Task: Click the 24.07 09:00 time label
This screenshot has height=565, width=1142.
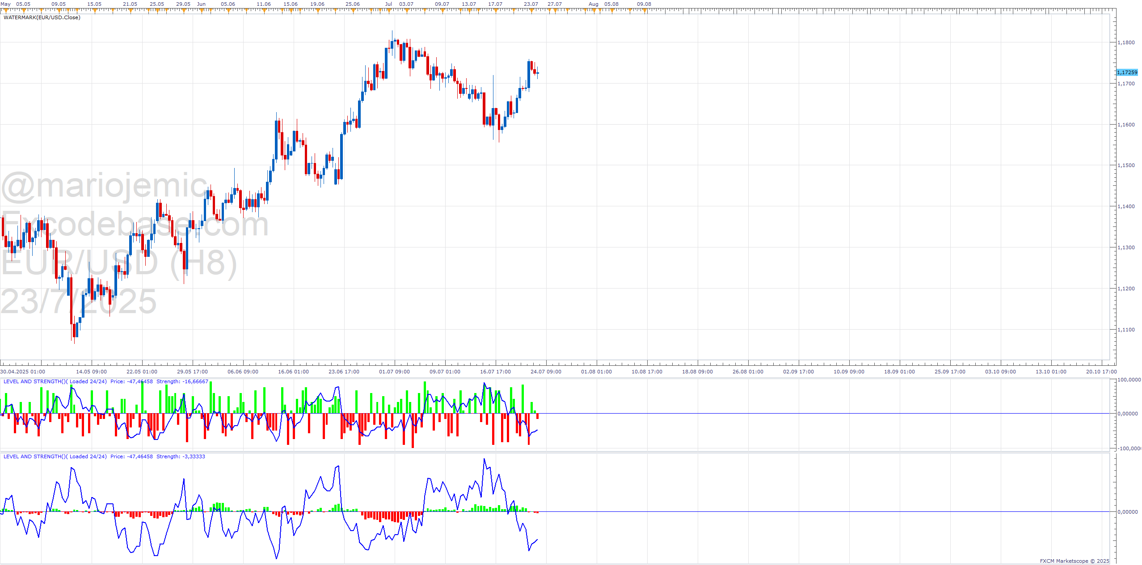Action: click(x=546, y=372)
